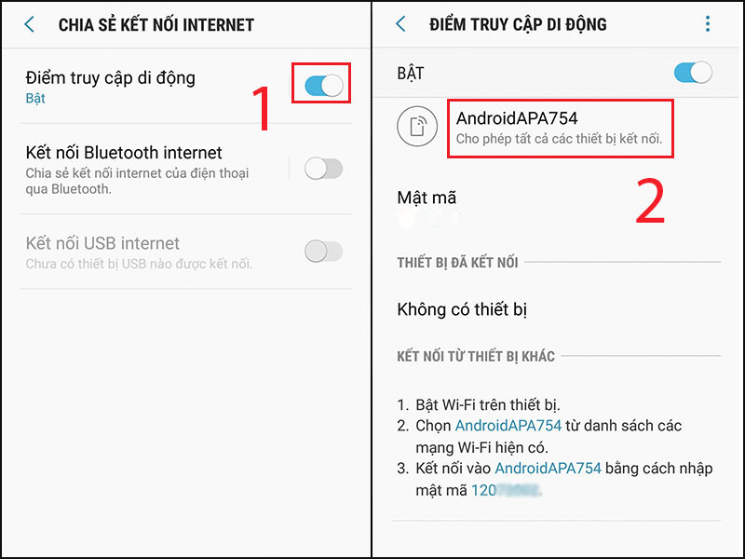Tap the Thiết bị đã kết nối header
The height and width of the screenshot is (559, 745).
coord(457,263)
